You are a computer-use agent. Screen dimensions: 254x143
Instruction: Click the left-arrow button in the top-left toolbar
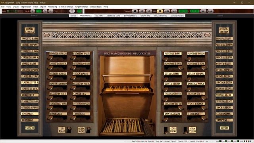coord(33,11)
